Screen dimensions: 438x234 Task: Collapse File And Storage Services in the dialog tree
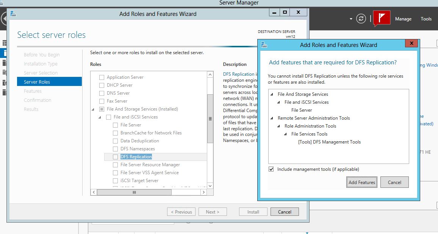272,95
